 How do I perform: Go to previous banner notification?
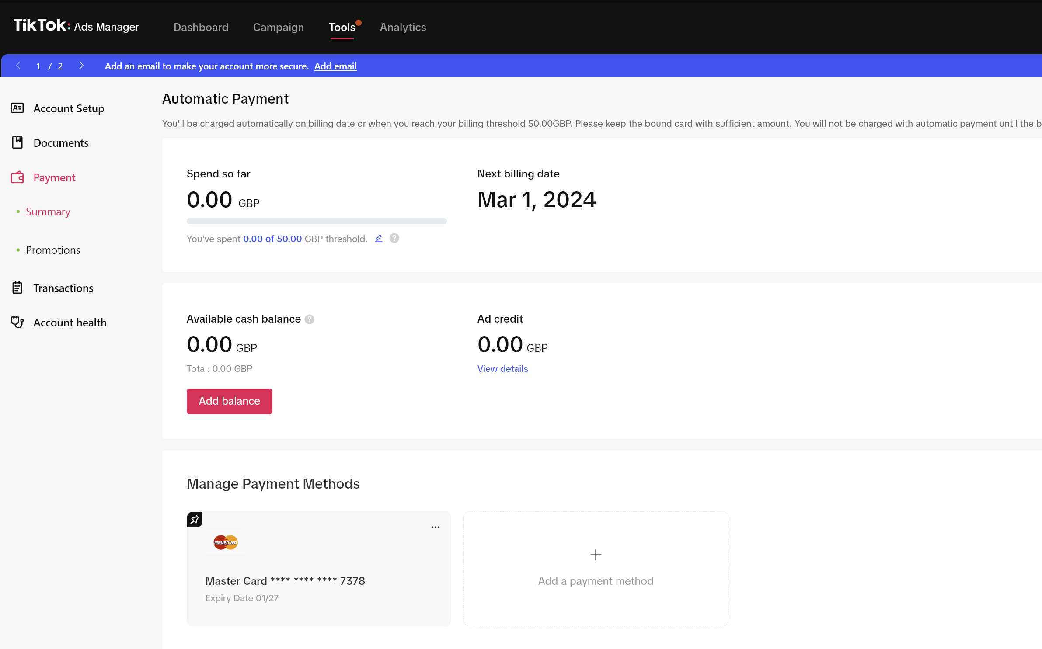18,66
